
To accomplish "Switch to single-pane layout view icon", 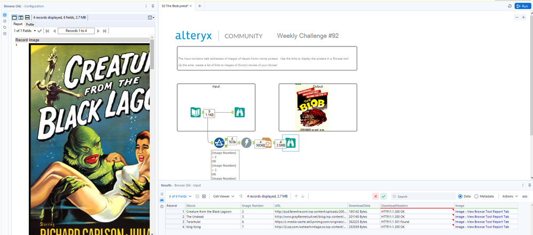I will click(14, 17).
